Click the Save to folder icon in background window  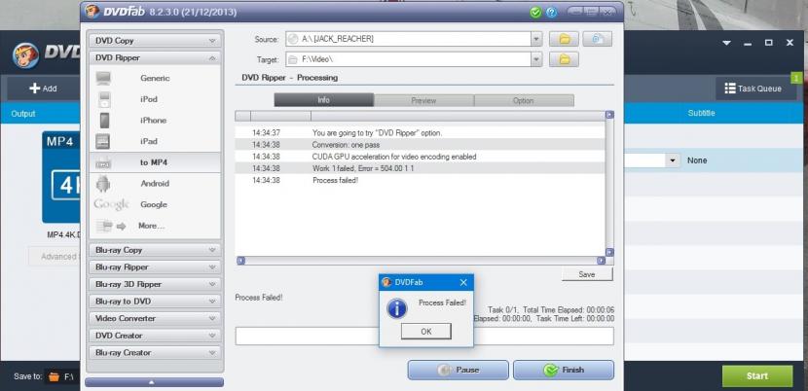(x=54, y=376)
